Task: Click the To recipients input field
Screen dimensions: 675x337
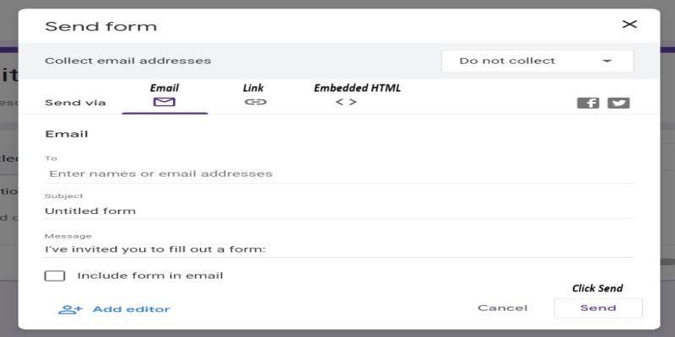Action: (x=337, y=174)
